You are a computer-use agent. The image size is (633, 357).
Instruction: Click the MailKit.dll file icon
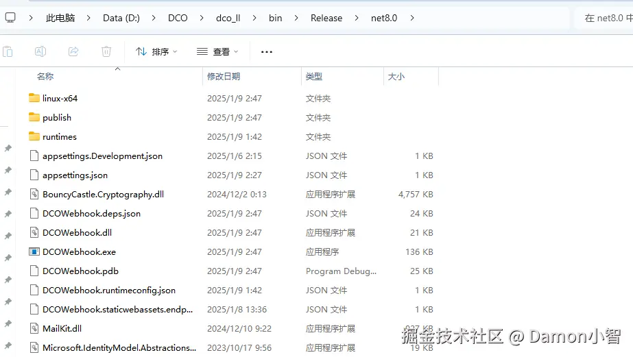34,328
